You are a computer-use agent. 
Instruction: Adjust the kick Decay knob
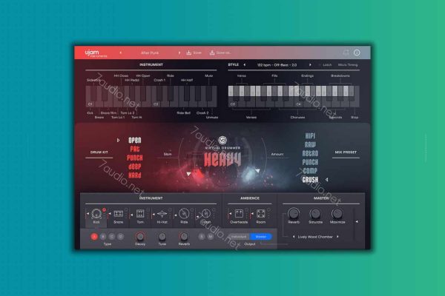pyautogui.click(x=140, y=237)
